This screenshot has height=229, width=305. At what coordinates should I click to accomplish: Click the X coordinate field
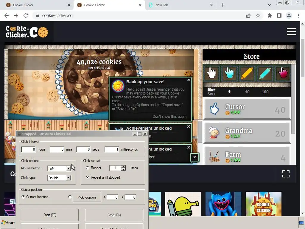(x=112, y=197)
